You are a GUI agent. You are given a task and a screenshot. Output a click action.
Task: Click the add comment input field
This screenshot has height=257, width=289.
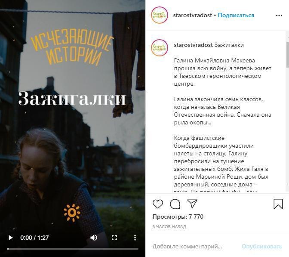[x=187, y=247]
